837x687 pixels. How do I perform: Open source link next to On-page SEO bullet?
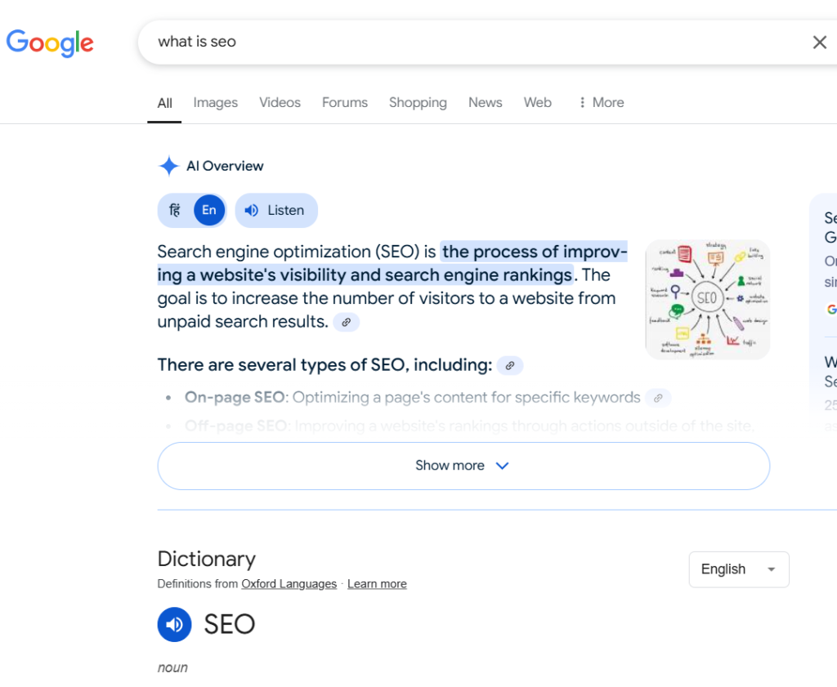point(658,398)
